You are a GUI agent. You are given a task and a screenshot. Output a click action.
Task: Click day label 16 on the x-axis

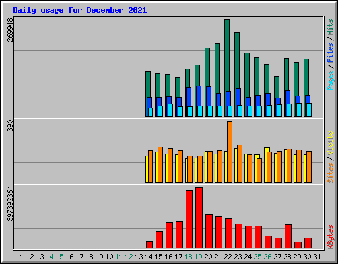(x=168, y=257)
